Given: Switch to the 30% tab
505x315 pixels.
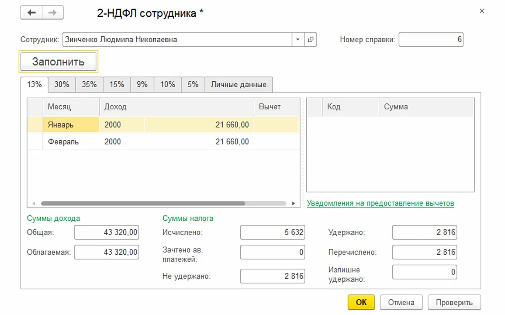Looking at the screenshot, I should click(62, 84).
